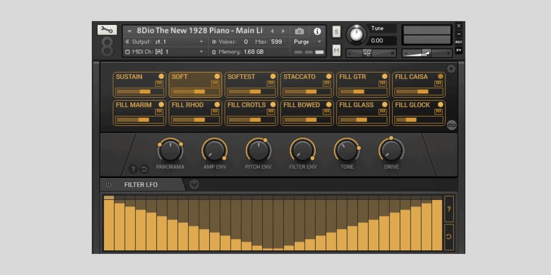Open keyboard range icon on FILL GLASS layer
This screenshot has width=551, height=275.
click(x=383, y=111)
